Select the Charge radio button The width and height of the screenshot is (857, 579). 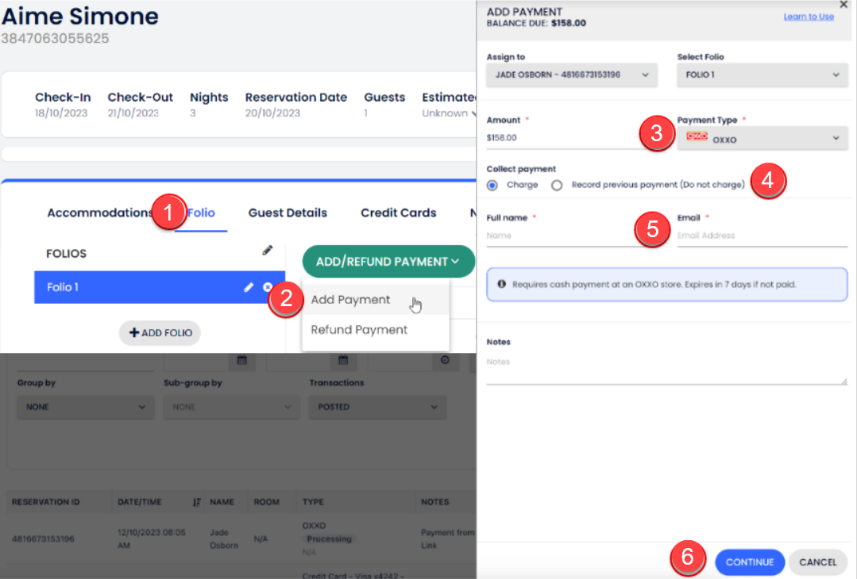click(492, 185)
